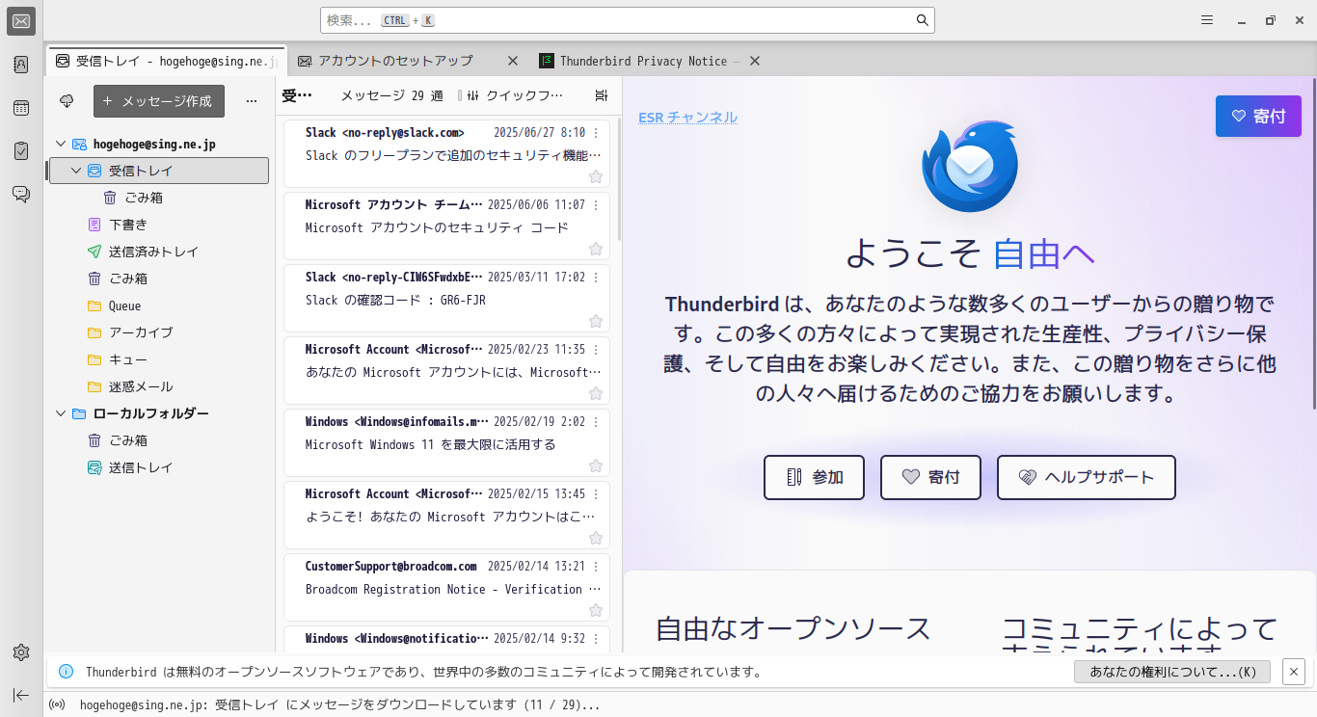Switch to the 受信トレイ tab

[x=166, y=61]
